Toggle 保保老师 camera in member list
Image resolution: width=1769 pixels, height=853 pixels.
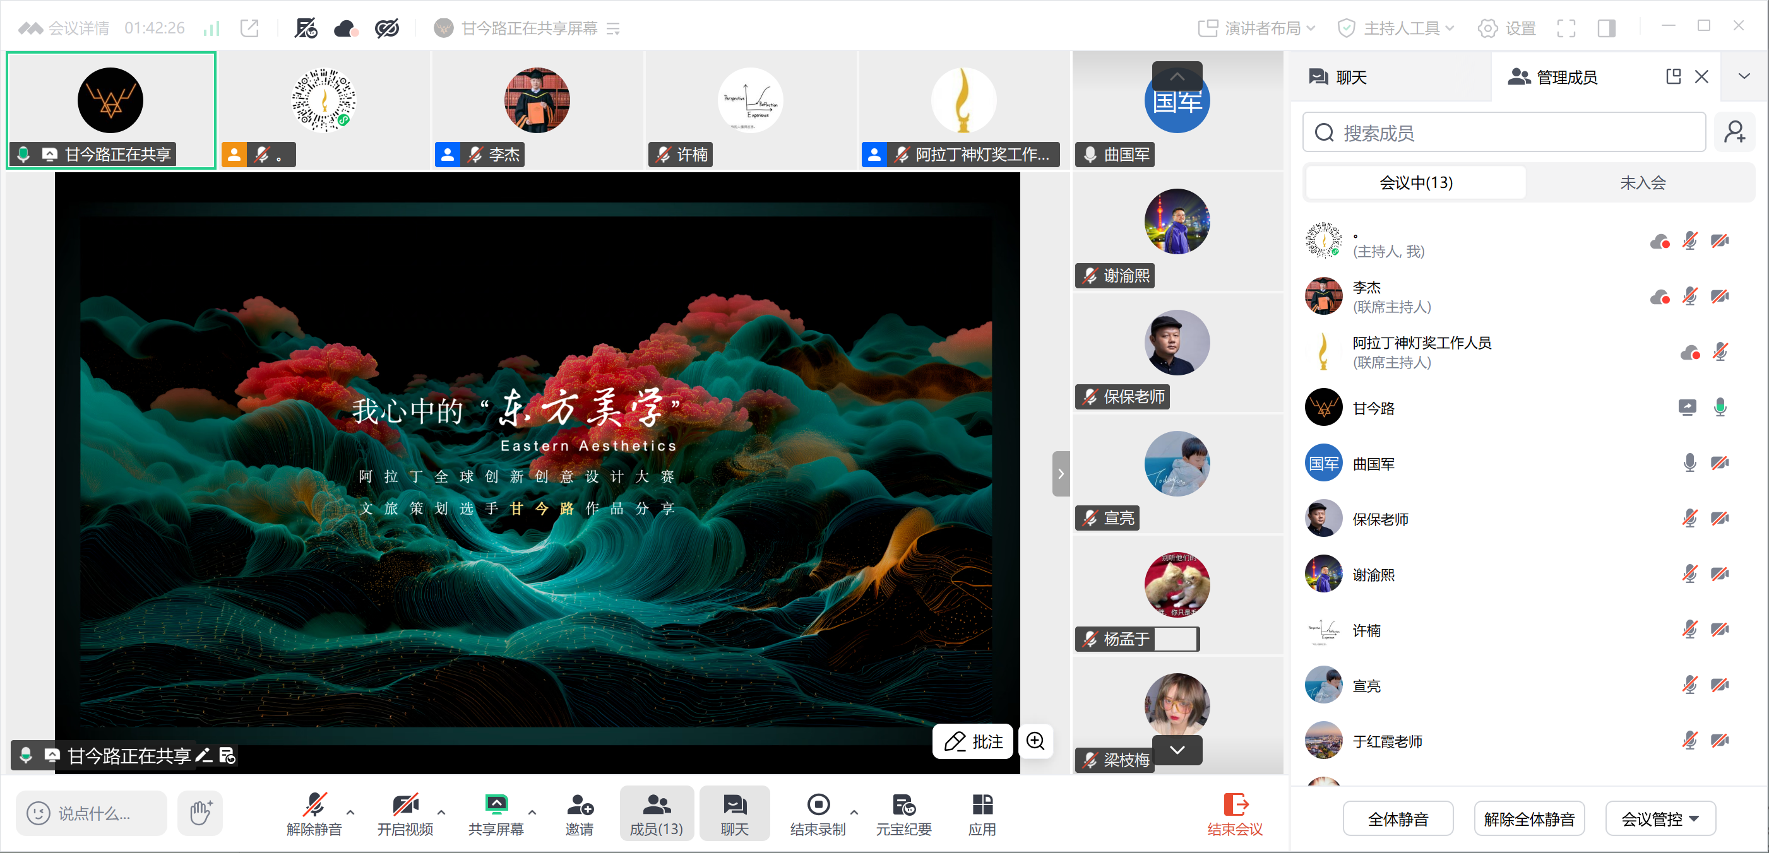click(x=1720, y=519)
